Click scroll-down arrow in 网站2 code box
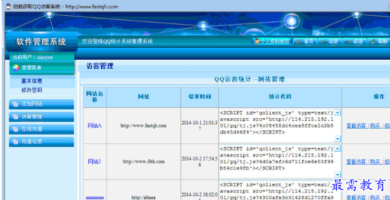 coord(337,175)
